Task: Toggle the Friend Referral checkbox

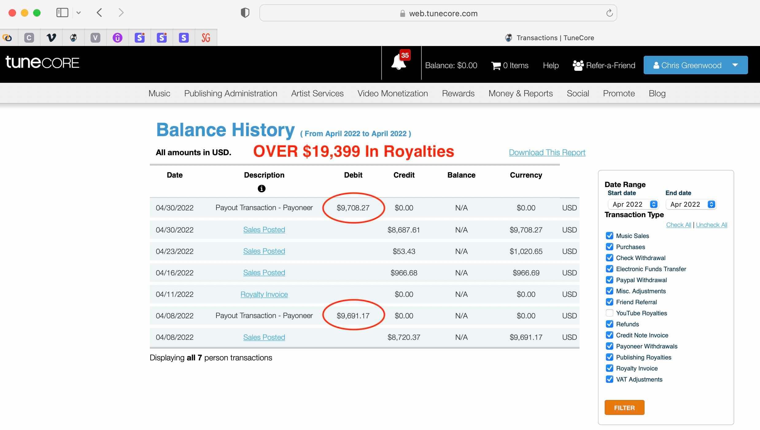Action: pyautogui.click(x=610, y=302)
